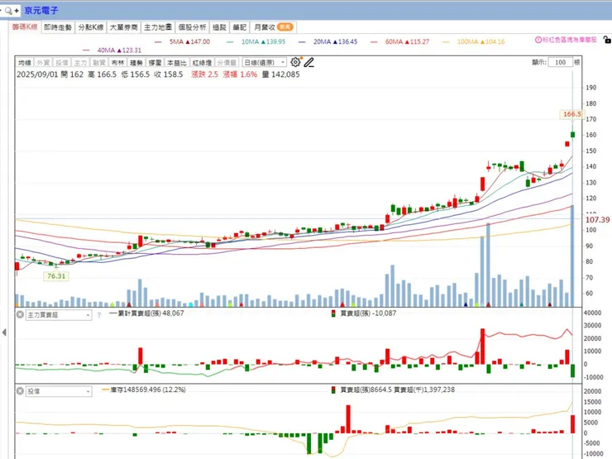Click the tallest volume bar at chart's right
Image resolution: width=612 pixels, height=459 pixels.
coord(572,256)
